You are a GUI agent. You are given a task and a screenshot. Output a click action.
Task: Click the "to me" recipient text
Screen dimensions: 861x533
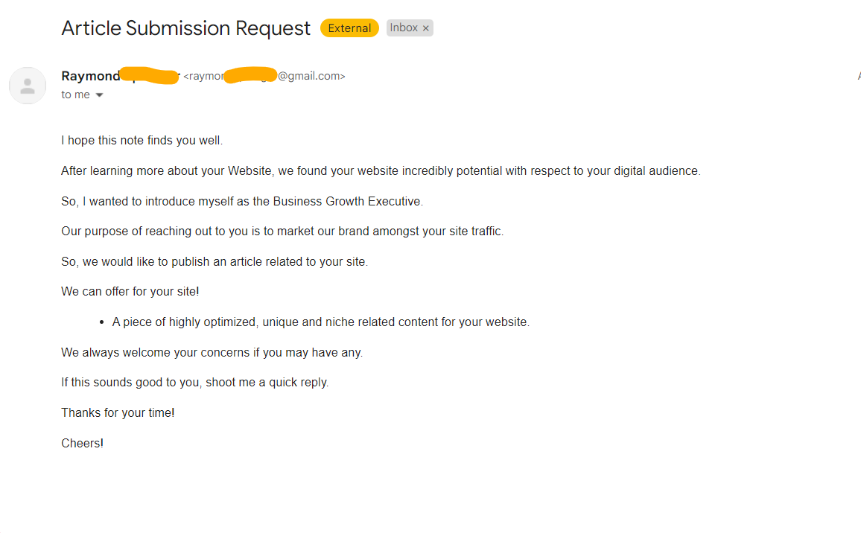coord(75,95)
